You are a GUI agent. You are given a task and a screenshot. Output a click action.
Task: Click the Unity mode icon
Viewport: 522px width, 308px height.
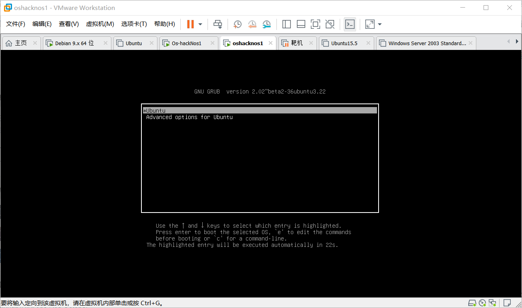(x=330, y=24)
